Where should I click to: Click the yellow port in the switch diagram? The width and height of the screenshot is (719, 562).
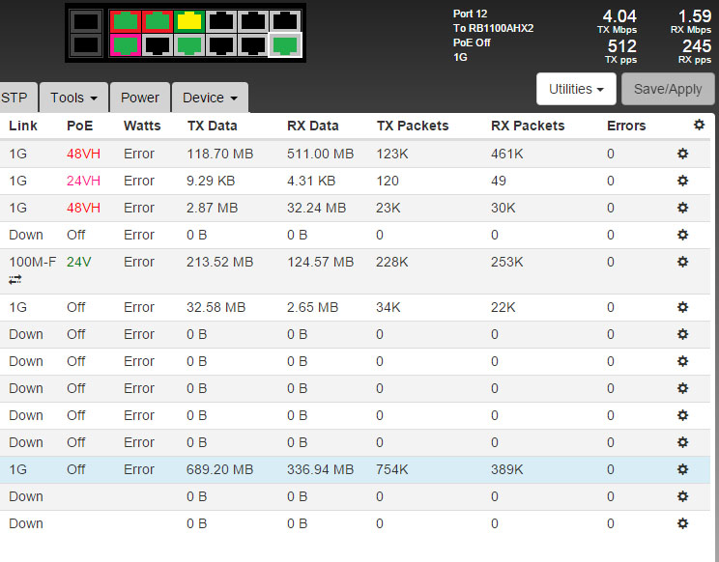[189, 20]
